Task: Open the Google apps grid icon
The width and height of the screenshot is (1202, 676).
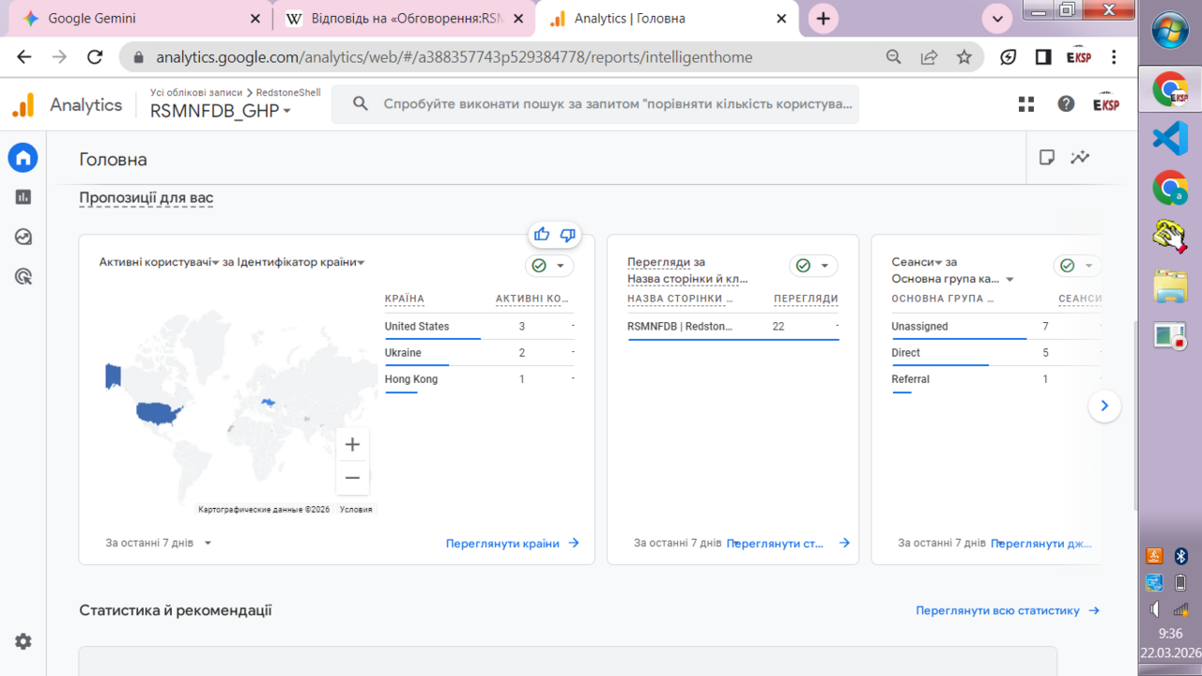Action: click(1026, 104)
